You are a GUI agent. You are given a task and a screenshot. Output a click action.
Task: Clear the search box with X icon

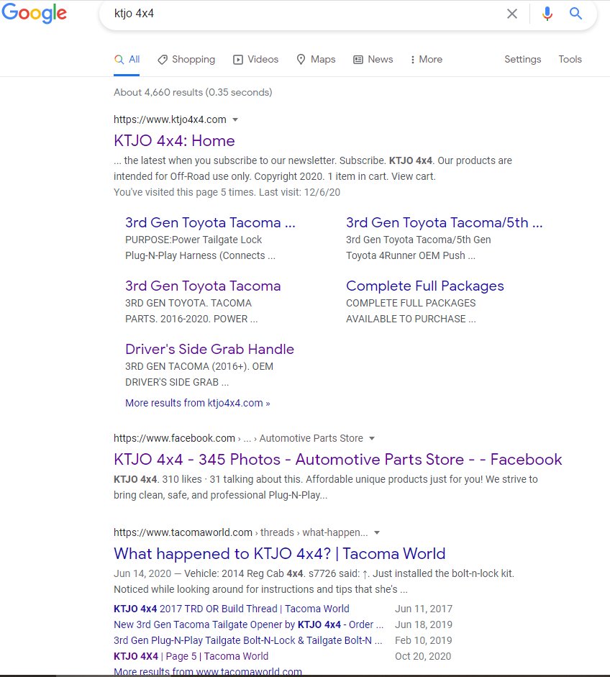coord(512,14)
